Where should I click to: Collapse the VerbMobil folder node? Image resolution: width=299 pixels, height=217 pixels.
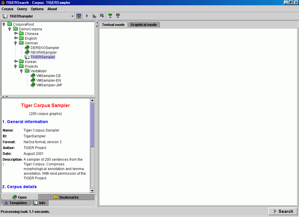(21, 71)
